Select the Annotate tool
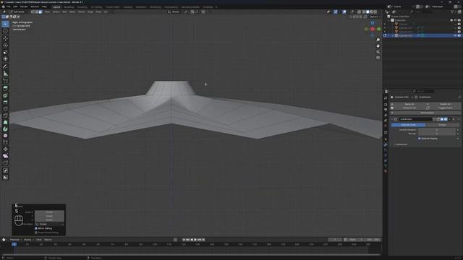The image size is (463, 260). [x=5, y=66]
